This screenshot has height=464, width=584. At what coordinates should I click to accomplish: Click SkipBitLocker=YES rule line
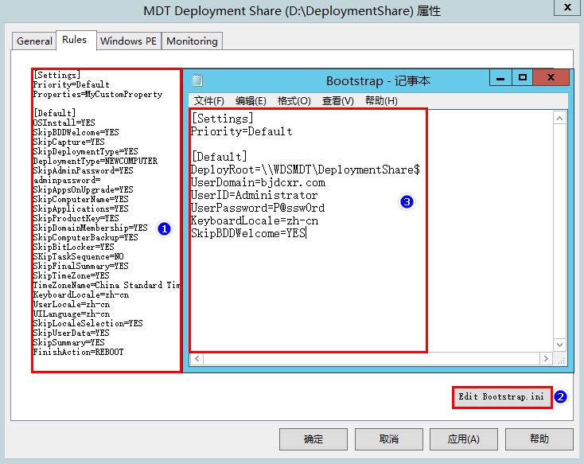[x=74, y=247]
